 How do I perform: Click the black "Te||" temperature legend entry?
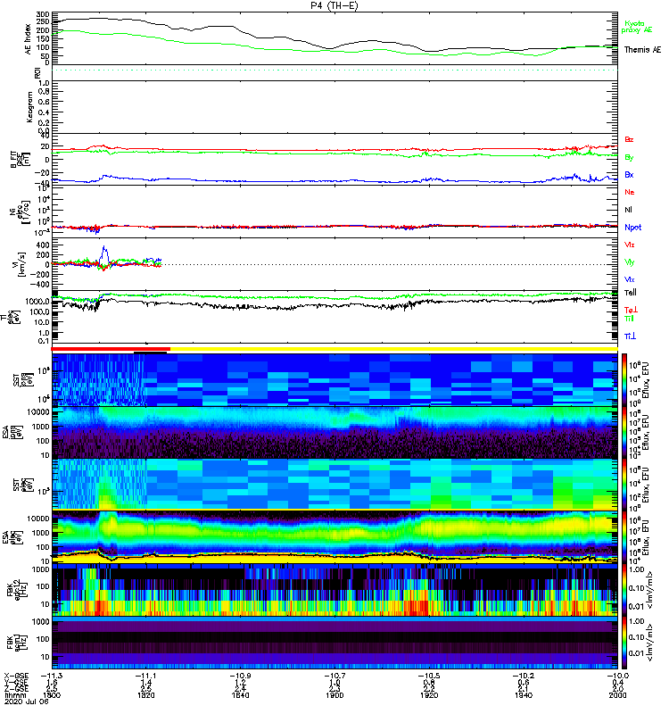coord(631,293)
